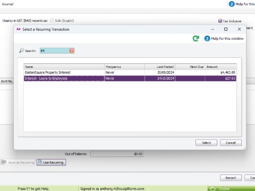The image size is (255, 191).
Task: Click the search magnifier icon
Action: [x=21, y=50]
